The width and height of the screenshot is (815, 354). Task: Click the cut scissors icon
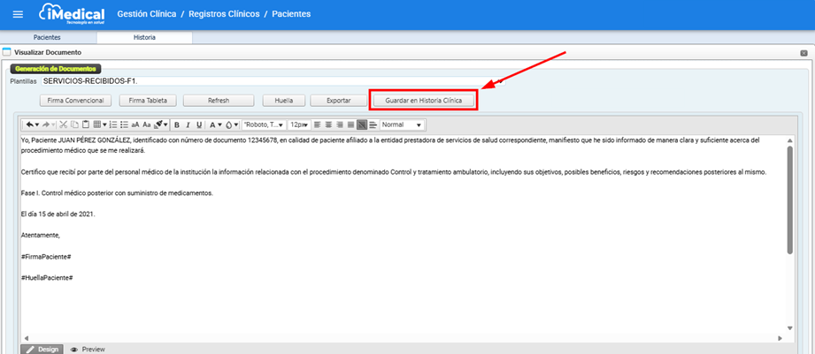coord(64,124)
